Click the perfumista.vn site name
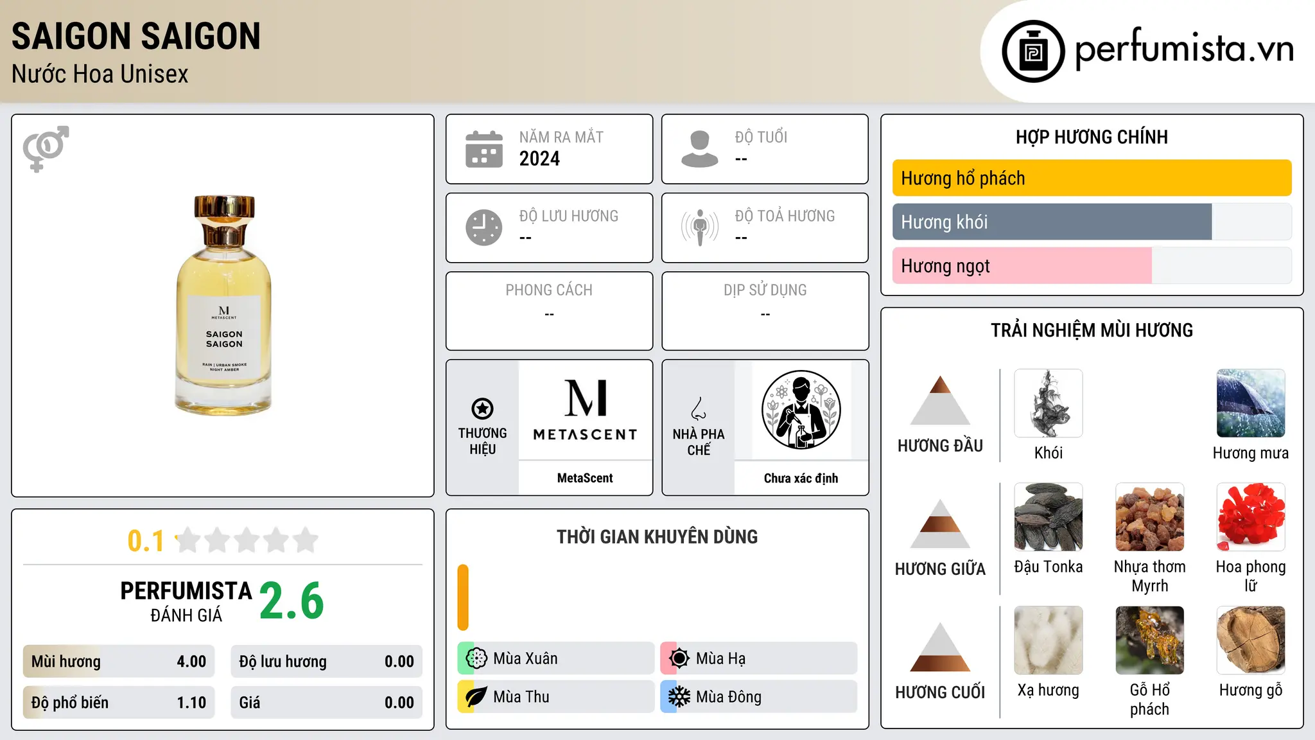Screen dimensions: 1315x740 point(1185,48)
